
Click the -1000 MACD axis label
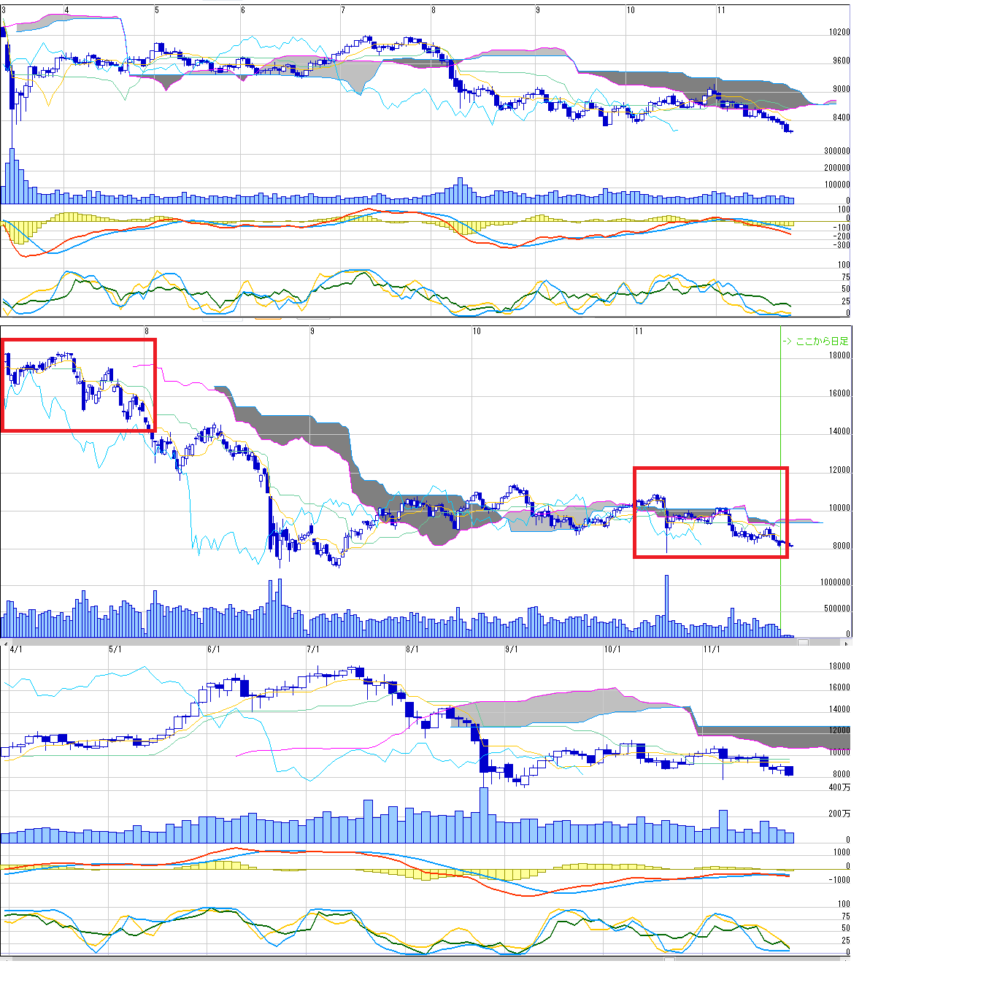(839, 880)
